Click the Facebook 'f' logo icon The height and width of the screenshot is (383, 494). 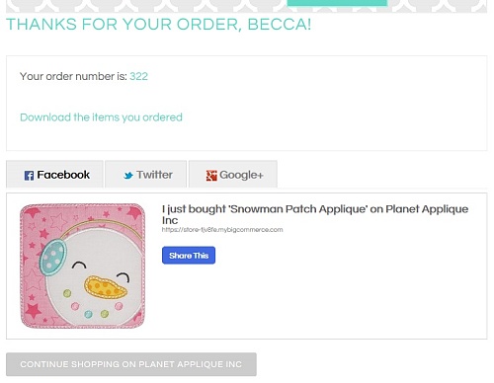pos(29,176)
